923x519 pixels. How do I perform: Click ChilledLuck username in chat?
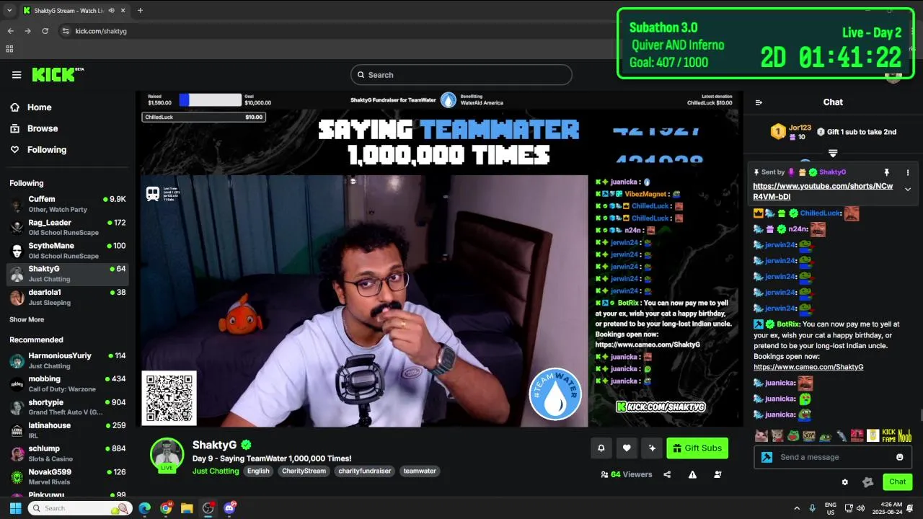click(x=820, y=213)
